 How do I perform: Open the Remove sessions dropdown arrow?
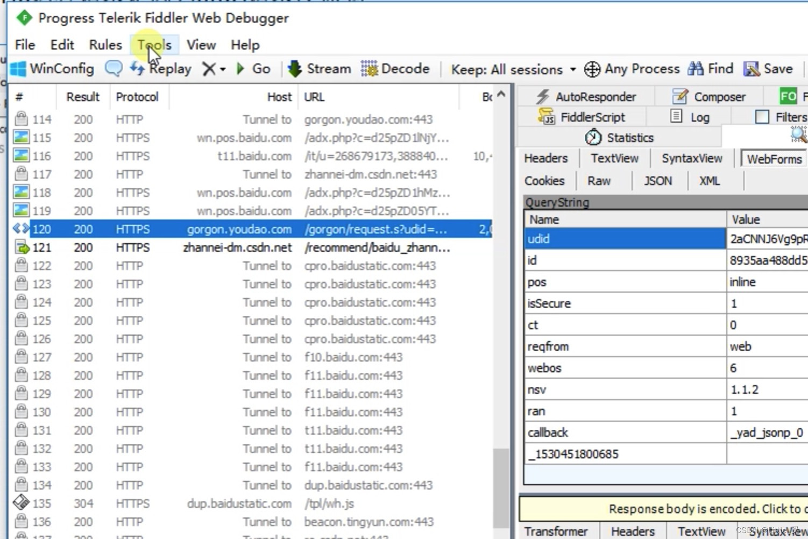pyautogui.click(x=223, y=69)
